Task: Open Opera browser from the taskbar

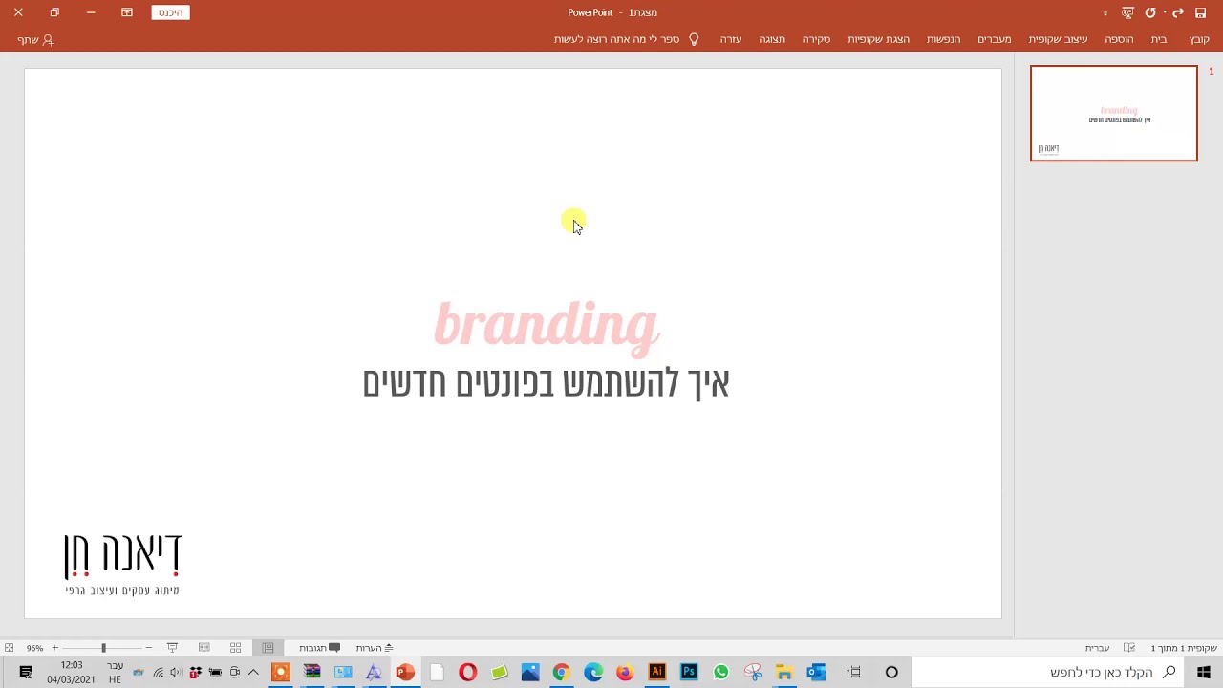Action: [x=467, y=673]
